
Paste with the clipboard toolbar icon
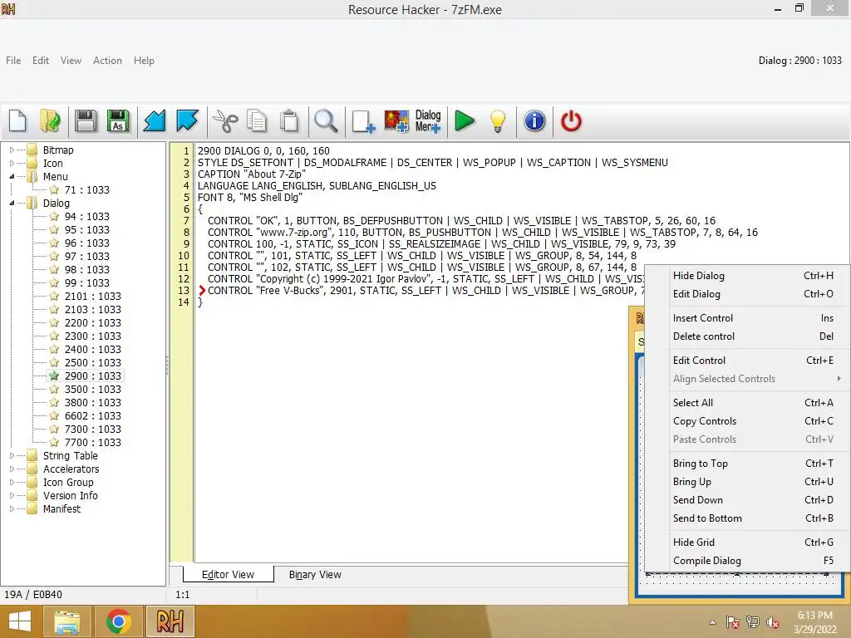click(289, 120)
